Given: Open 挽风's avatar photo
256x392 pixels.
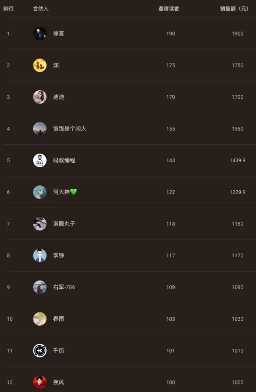Looking at the screenshot, I should [40, 382].
